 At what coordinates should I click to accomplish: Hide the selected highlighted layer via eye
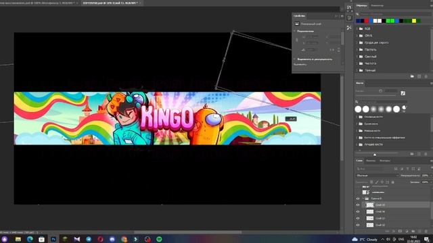click(358, 205)
